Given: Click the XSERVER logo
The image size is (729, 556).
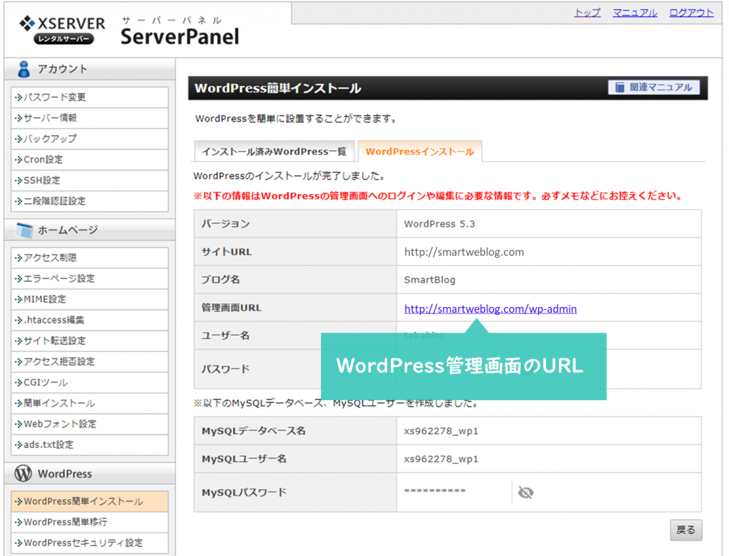Looking at the screenshot, I should click(63, 30).
